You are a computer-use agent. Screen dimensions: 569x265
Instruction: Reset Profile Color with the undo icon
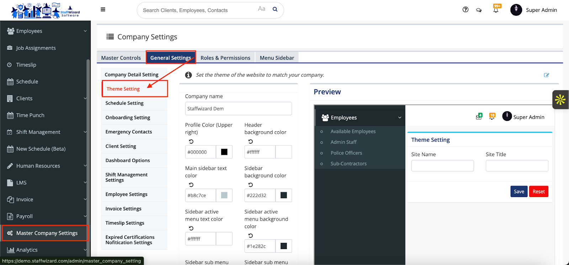[x=191, y=142]
